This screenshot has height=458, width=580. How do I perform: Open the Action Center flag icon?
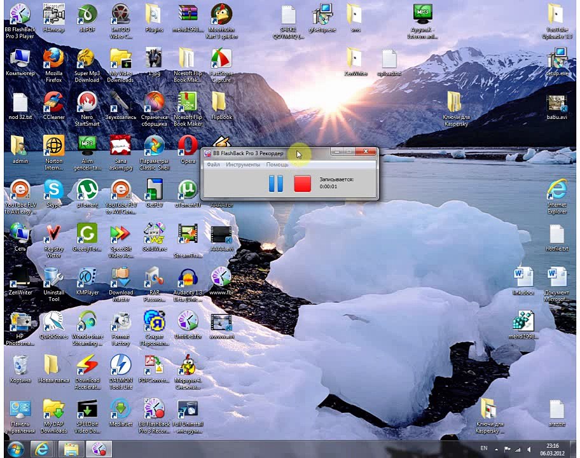(x=507, y=450)
